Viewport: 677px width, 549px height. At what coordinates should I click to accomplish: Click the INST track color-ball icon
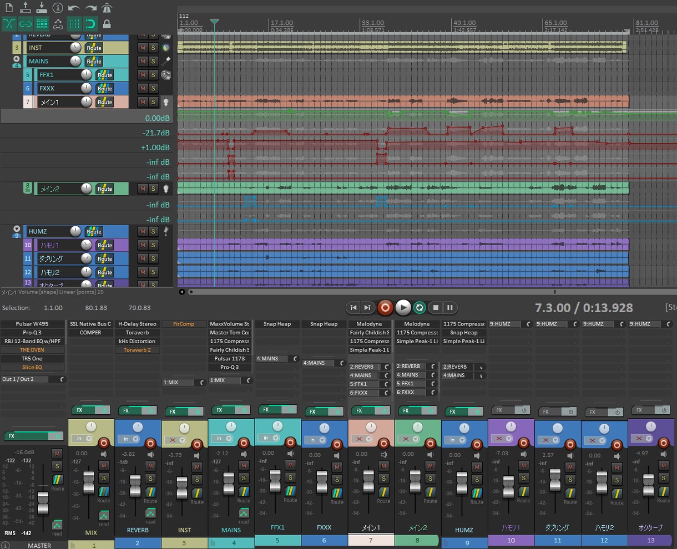pos(165,48)
